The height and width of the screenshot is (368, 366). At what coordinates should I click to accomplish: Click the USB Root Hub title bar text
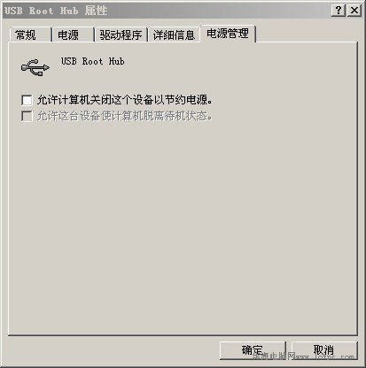click(x=42, y=11)
